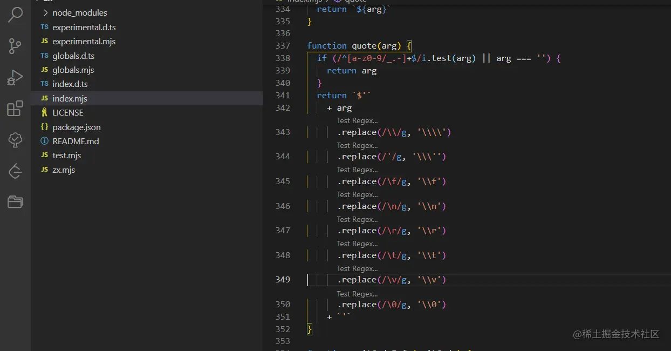671x351 pixels.
Task: Click line number 343 in the gutter
Action: point(283,132)
